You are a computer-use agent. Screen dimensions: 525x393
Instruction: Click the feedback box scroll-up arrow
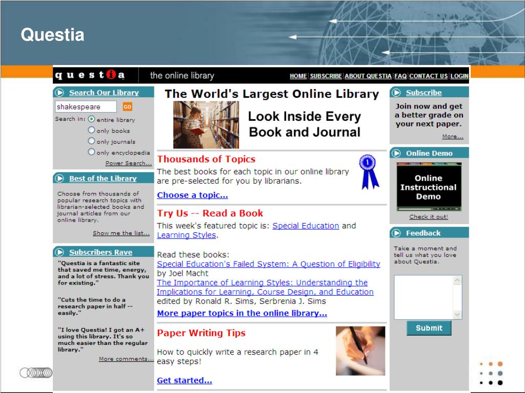457,280
